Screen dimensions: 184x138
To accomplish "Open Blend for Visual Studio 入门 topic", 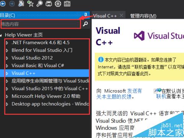I will pos(42,50).
